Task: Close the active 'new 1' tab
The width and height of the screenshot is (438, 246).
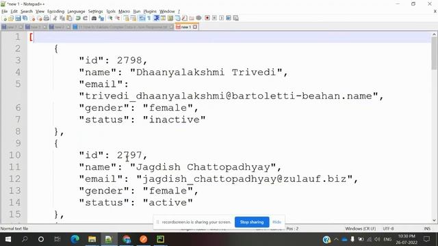Action: 195,27
